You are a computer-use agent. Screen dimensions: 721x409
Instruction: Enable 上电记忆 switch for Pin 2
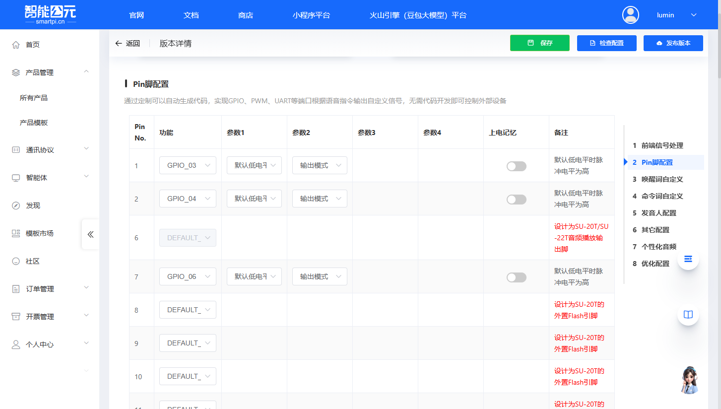click(x=516, y=200)
